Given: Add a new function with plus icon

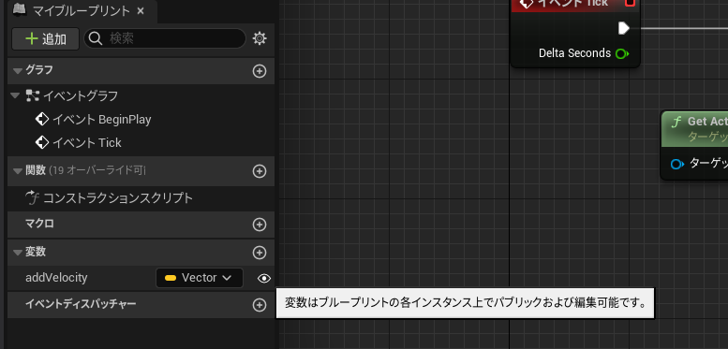Looking at the screenshot, I should coord(260,171).
